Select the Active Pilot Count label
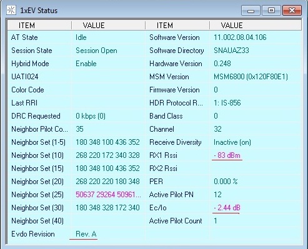Screen dimensions: 308x249 (176, 221)
